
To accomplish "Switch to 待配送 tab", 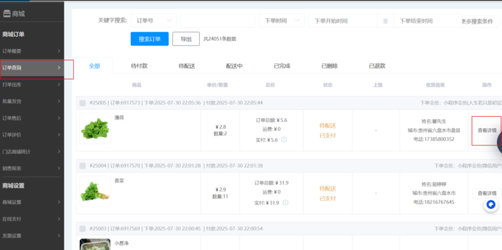I will 187,66.
